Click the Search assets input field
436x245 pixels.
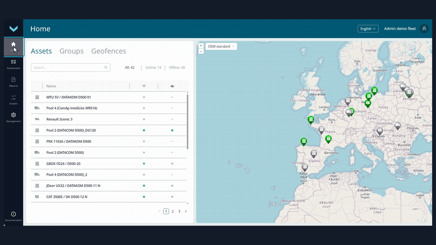click(71, 68)
